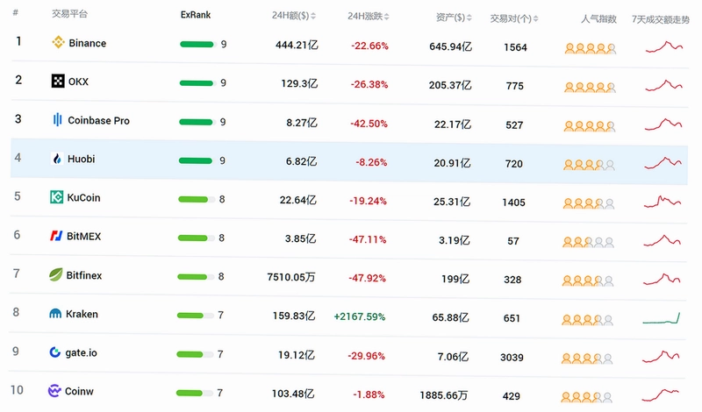Click Huobi's popularity rating icons

(589, 165)
